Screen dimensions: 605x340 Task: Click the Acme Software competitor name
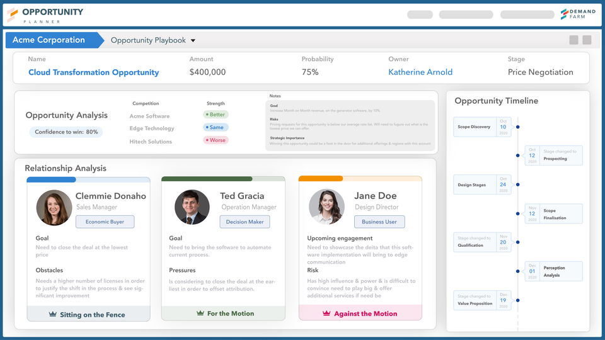point(149,116)
